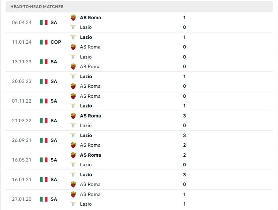The image size is (278, 210).
Task: Open the 21.03.22 match date
Action: coord(21,121)
